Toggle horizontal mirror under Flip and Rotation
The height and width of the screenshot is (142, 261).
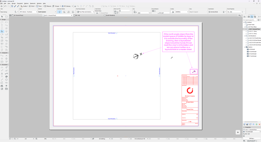[x=153, y=11]
